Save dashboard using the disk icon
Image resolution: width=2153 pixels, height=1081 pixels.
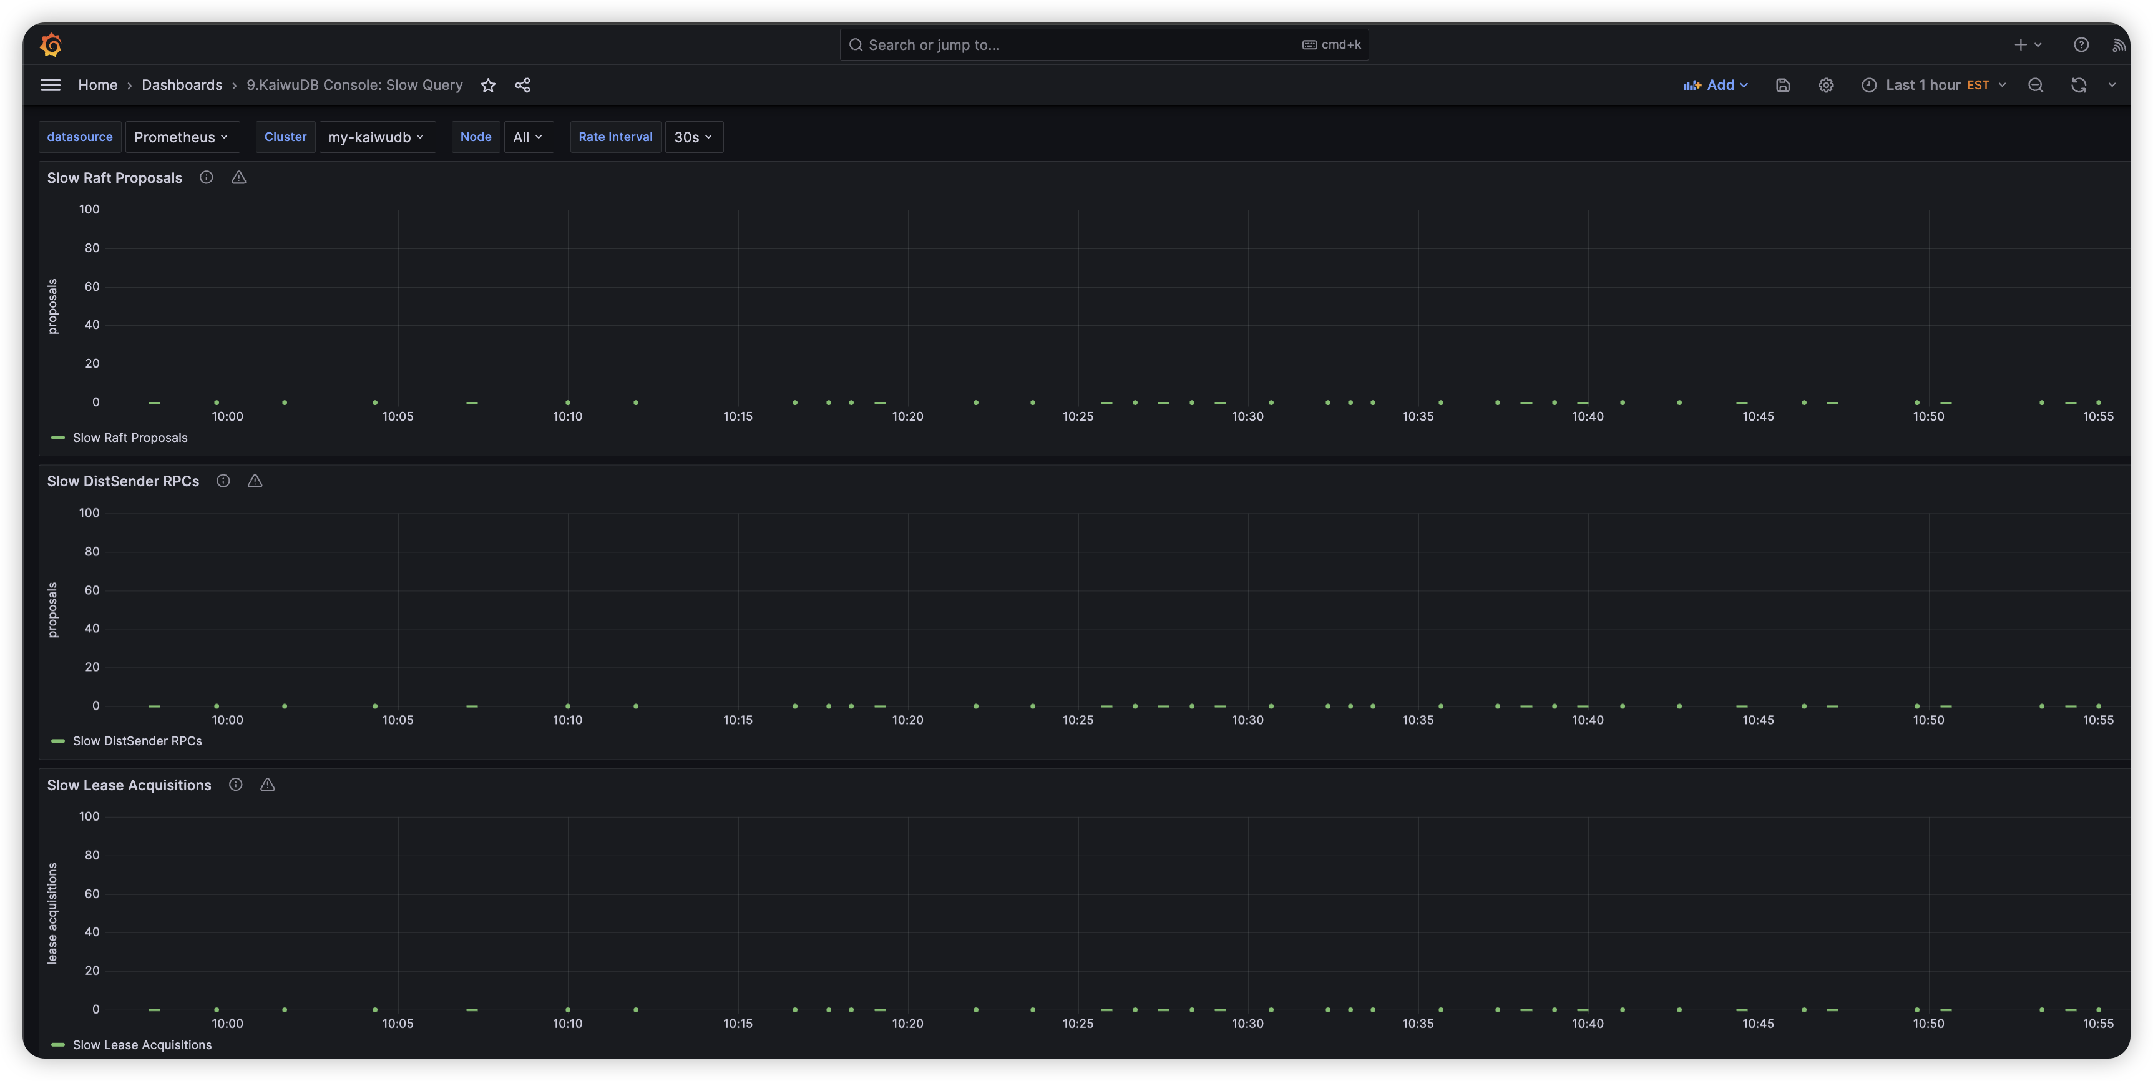click(x=1783, y=86)
